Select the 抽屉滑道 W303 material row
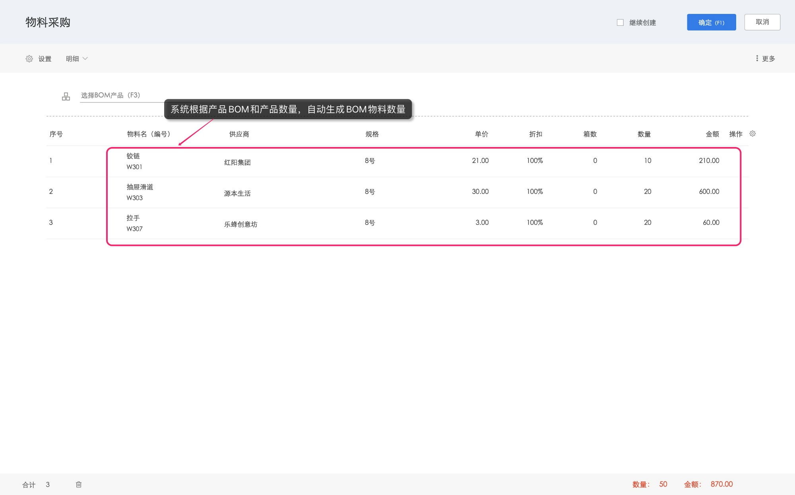 140,192
